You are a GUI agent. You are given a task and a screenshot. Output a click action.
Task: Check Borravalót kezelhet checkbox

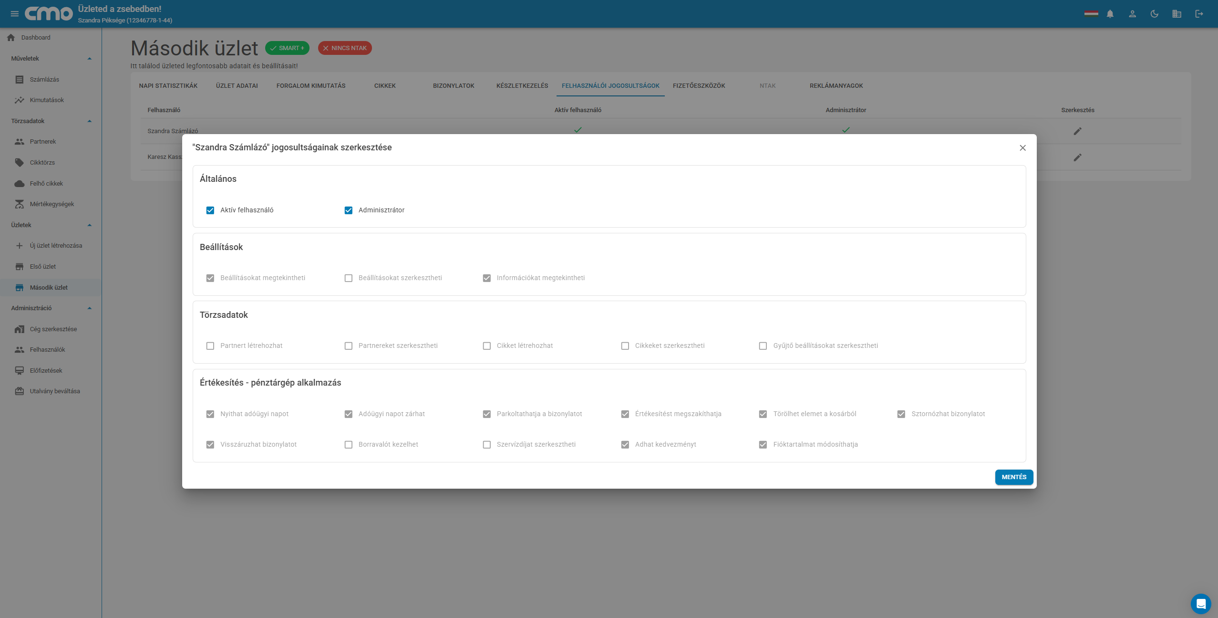pos(349,445)
